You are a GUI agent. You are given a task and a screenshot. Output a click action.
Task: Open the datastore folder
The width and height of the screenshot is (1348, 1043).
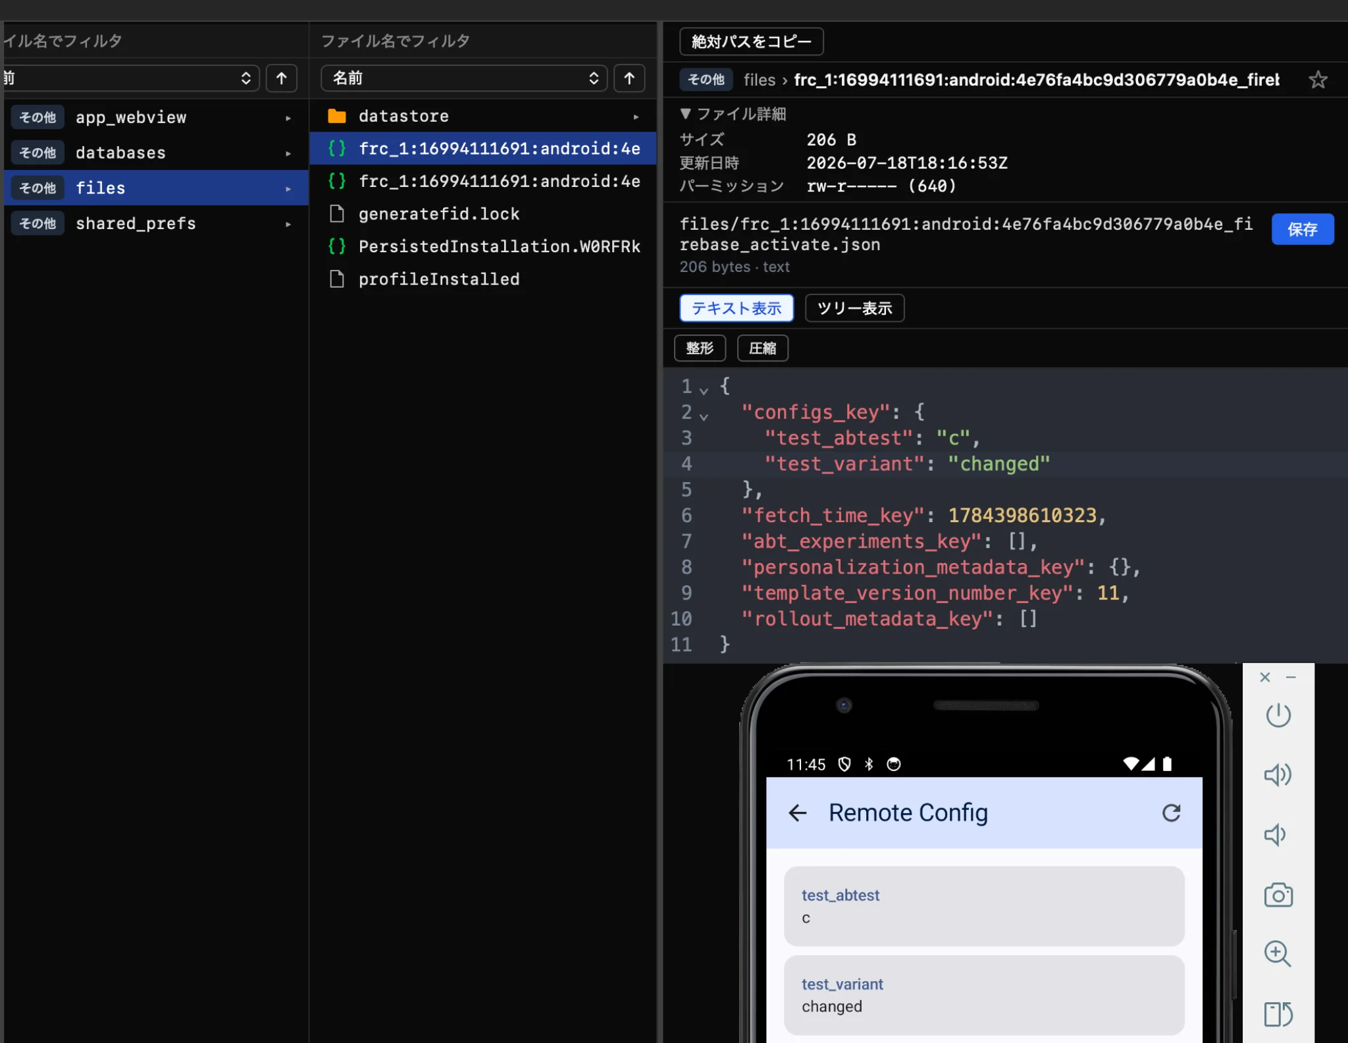[483, 116]
